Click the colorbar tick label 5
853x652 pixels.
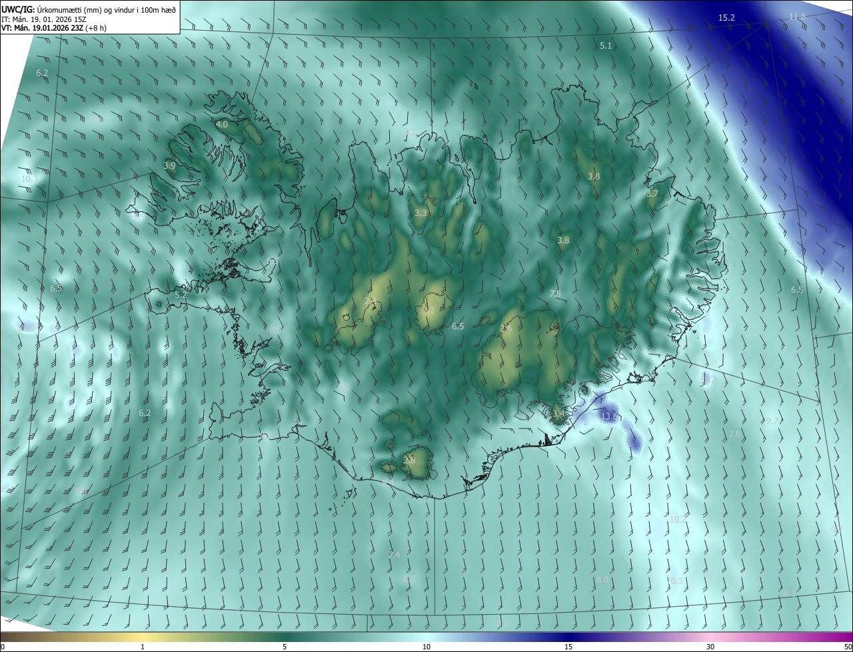point(285,647)
